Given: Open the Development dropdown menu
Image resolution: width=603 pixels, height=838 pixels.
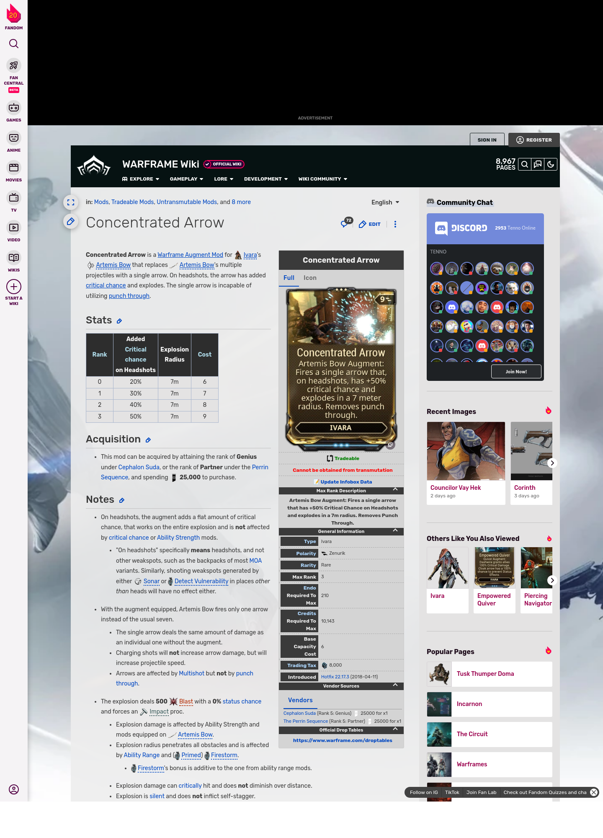Looking at the screenshot, I should (266, 179).
